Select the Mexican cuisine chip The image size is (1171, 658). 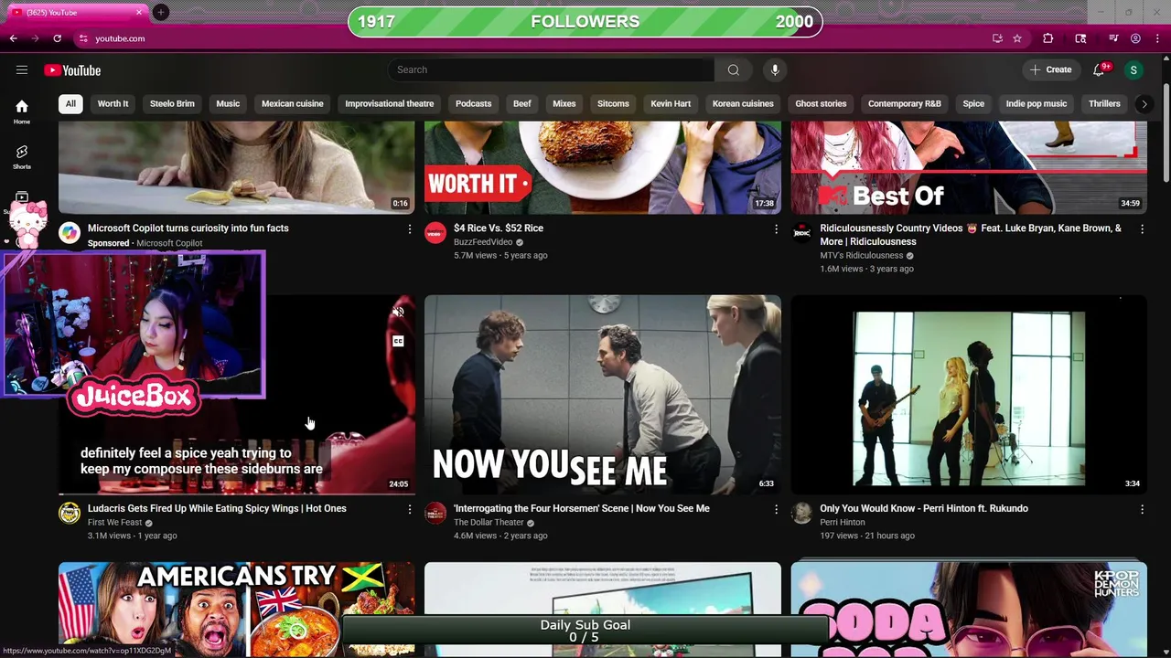293,103
